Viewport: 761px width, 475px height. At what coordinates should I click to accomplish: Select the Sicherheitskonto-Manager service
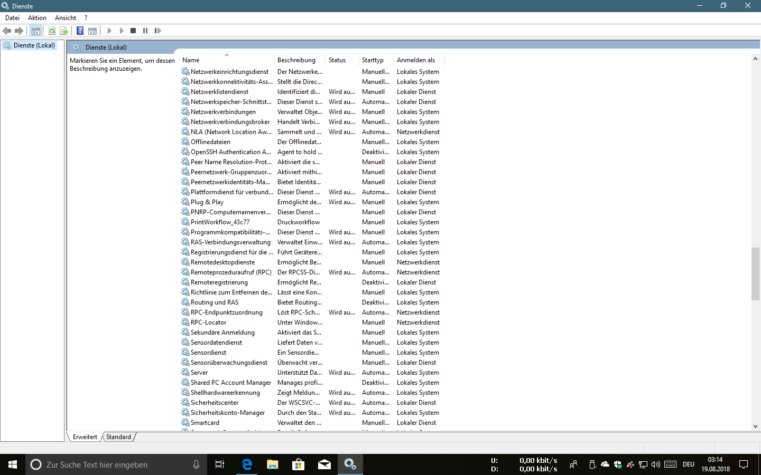pyautogui.click(x=228, y=413)
